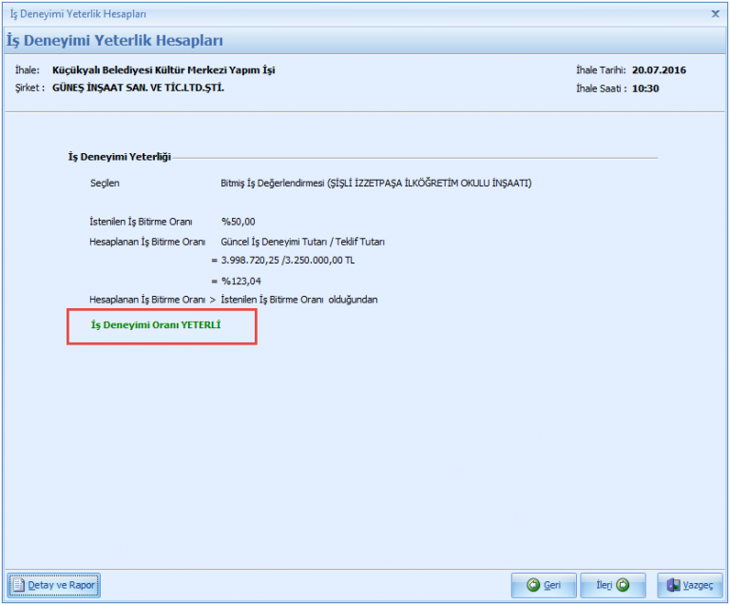This screenshot has height=605, width=730.
Task: Click the document icon on Detay ve Rapor
Action: coord(19,585)
